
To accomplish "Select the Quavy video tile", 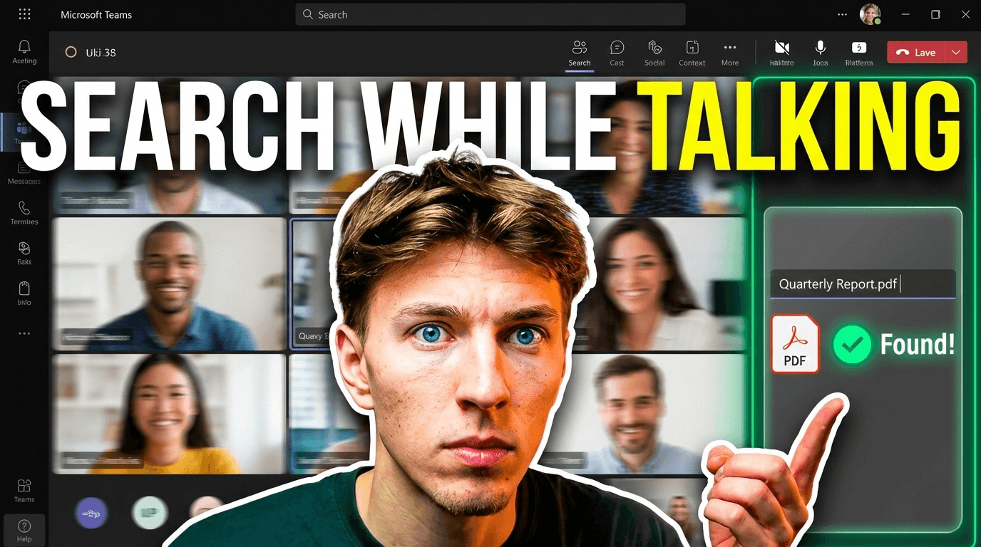I will 314,284.
